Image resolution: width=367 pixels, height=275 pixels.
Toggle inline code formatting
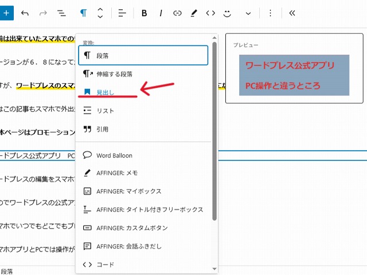(x=210, y=13)
